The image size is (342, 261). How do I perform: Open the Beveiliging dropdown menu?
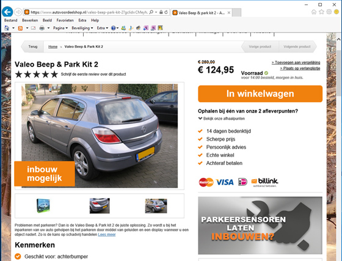(x=82, y=28)
